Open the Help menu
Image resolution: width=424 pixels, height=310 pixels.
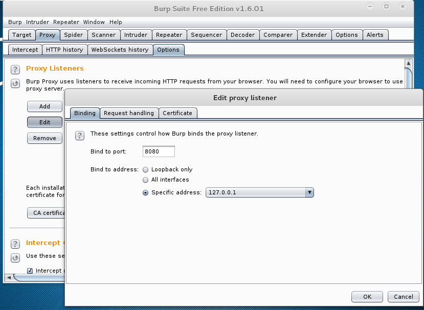coord(116,22)
